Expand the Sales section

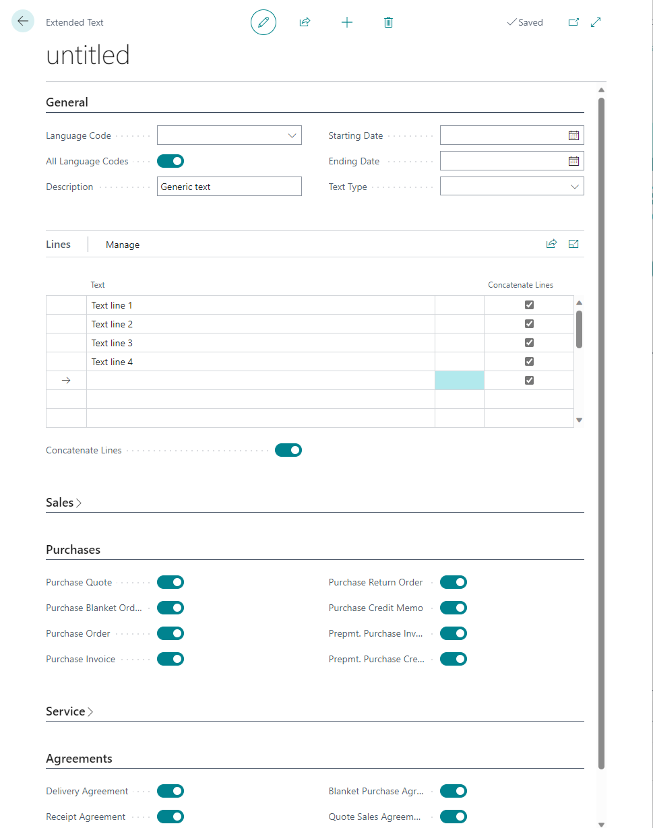pos(64,503)
